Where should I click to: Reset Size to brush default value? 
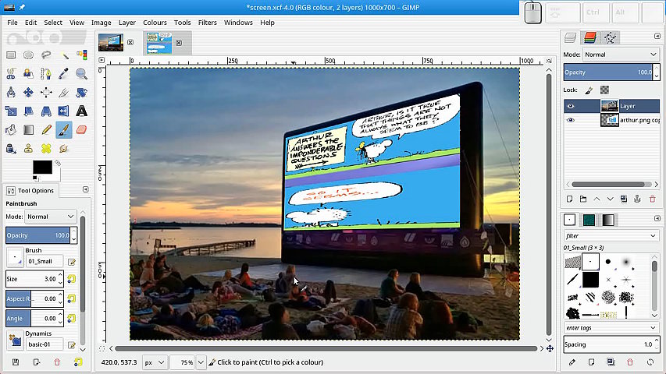point(71,279)
